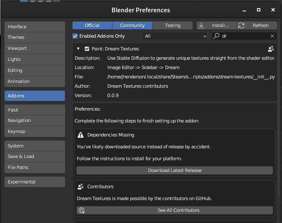
Task: Toggle the Official add-ons filter
Action: [92, 25]
